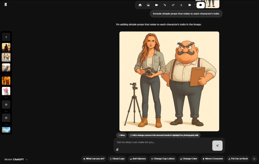Select the magic wand edit tool
259x164 pixels.
(x=165, y=5)
